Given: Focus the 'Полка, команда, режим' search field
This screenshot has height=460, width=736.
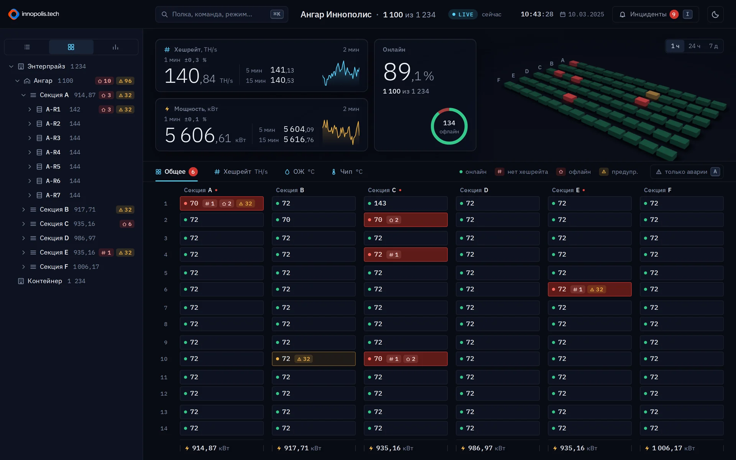Looking at the screenshot, I should pos(222,14).
